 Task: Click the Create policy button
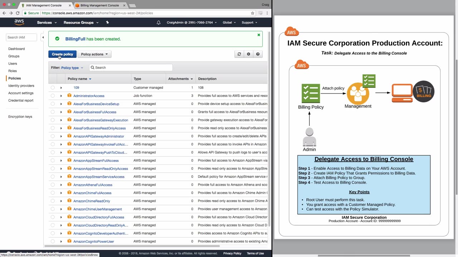62,54
